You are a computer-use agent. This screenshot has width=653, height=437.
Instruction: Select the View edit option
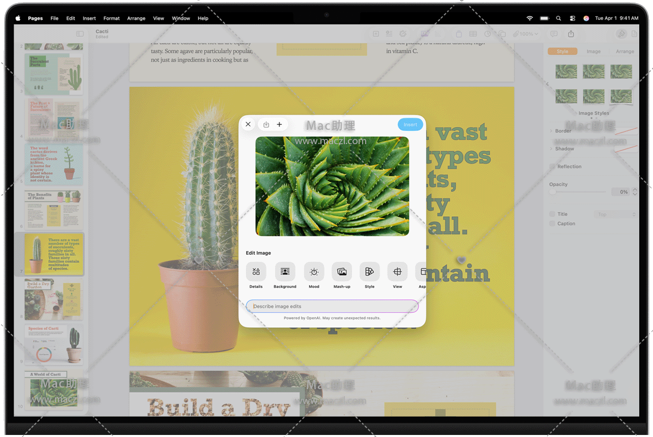(x=397, y=272)
